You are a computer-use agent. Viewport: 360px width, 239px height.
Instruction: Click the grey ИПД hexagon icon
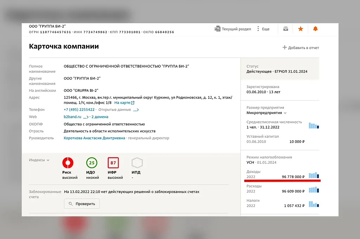tap(137, 163)
